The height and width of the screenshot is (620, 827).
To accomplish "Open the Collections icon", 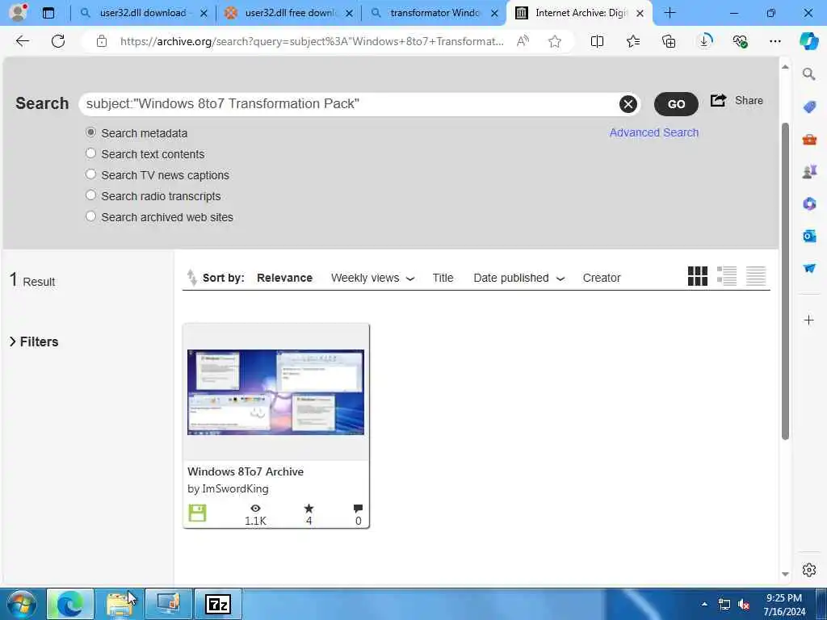I will tap(669, 41).
